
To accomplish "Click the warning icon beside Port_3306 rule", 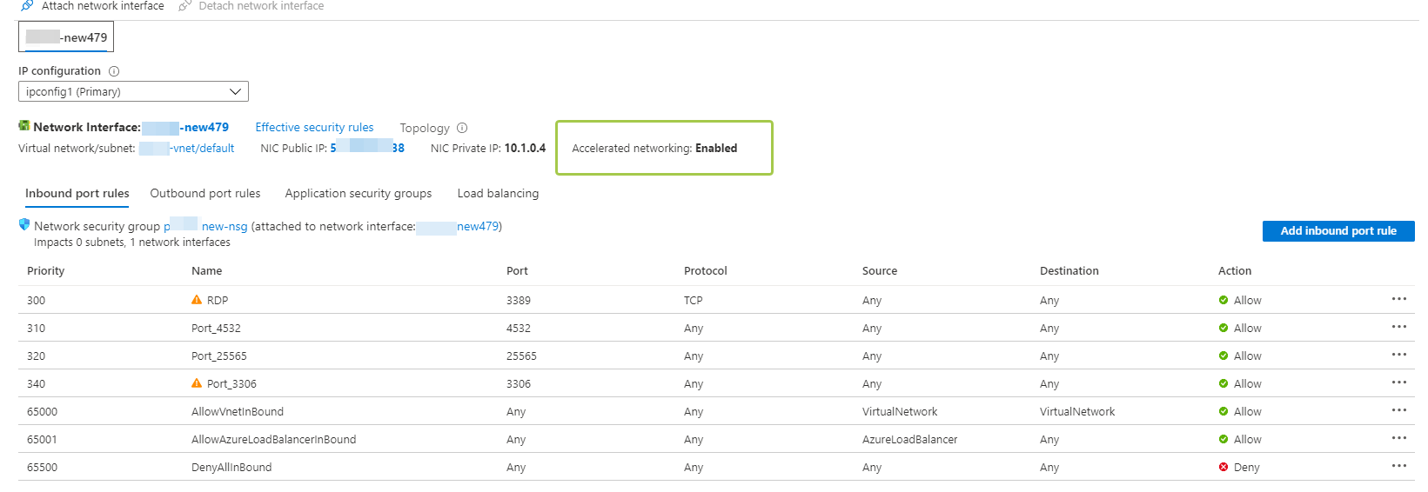I will [197, 383].
